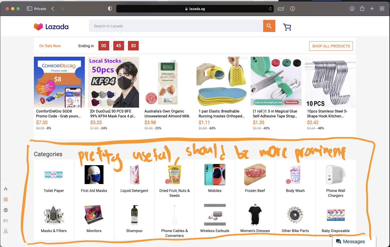Open a new tab with plus icon
Viewport: 390px width, 247px height.
tap(372, 9)
